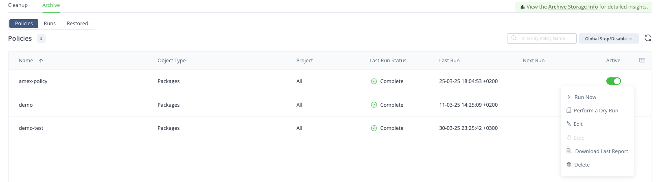Viewport: 656px width, 182px height.
Task: Switch to the Cleanup tab
Action: pos(18,5)
